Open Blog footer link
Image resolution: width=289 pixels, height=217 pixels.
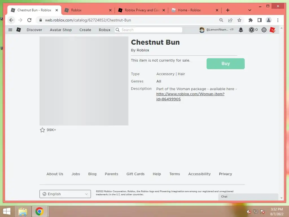92,174
